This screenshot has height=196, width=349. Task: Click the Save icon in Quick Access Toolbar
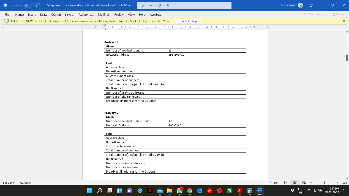[x=38, y=5]
